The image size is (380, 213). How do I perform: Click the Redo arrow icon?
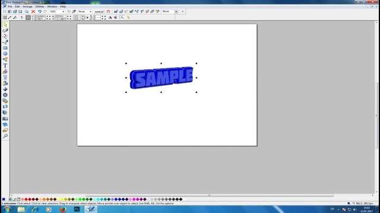[45, 11]
